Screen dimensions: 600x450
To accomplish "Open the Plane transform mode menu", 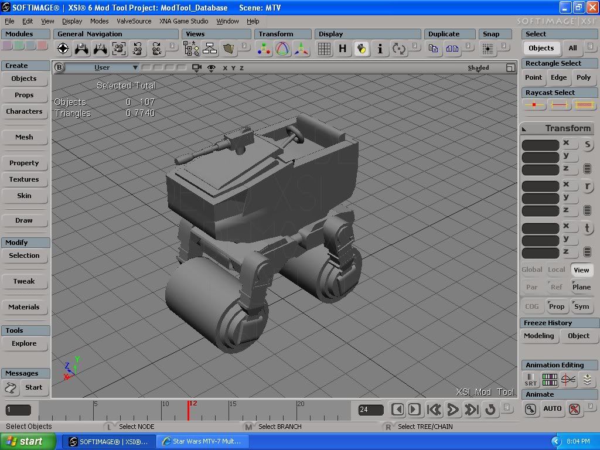I will tap(581, 287).
